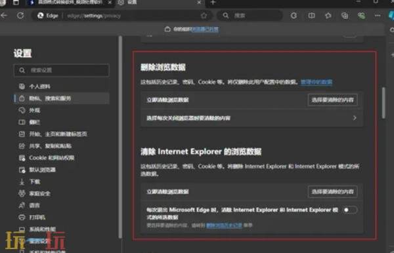Click the browser icon beside 默认浏览器
The image size is (394, 253).
(22, 170)
